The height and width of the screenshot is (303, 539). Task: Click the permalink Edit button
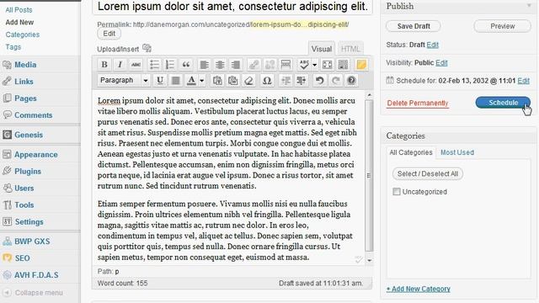109,34
